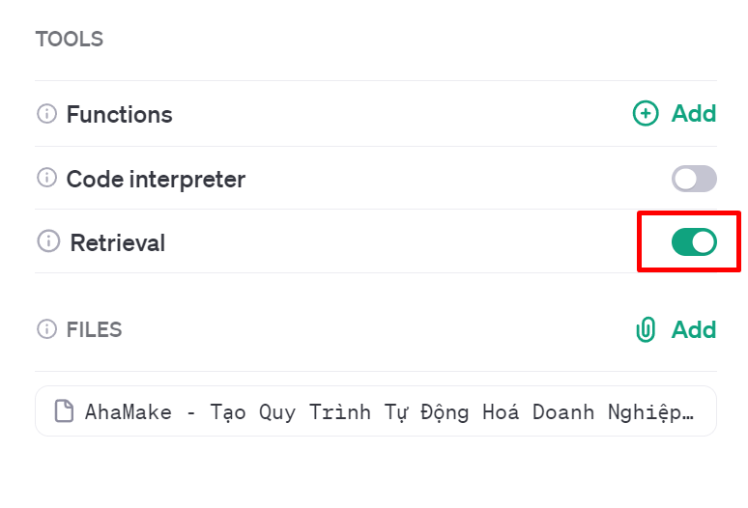Click the words Tự Động Hoá in the file name
748x508 pixels.
(x=451, y=412)
